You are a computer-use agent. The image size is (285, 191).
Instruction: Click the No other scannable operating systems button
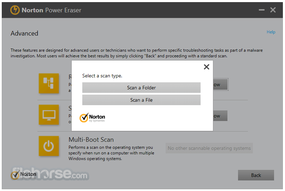coord(209,148)
